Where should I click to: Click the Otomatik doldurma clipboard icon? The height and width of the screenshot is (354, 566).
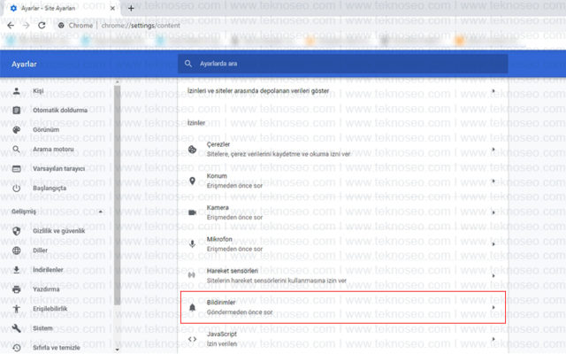[x=16, y=110]
